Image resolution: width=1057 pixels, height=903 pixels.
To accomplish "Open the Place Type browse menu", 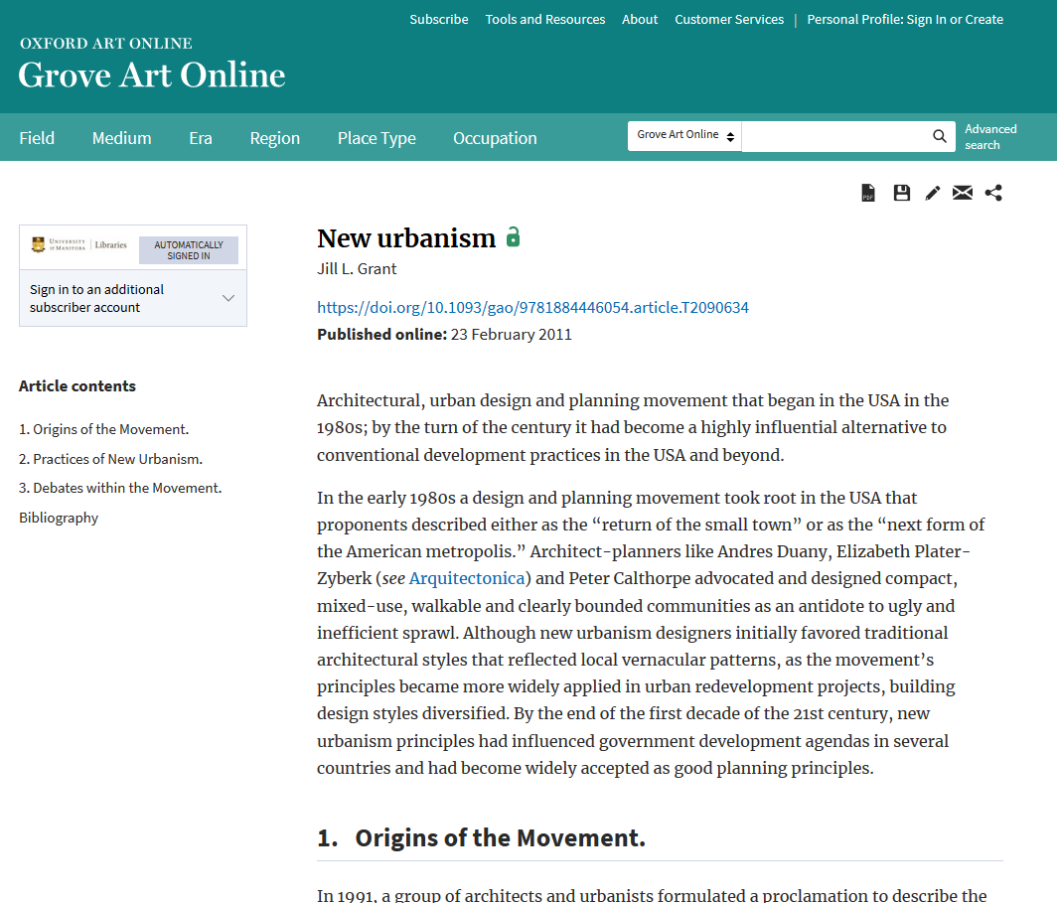I will pos(377,138).
